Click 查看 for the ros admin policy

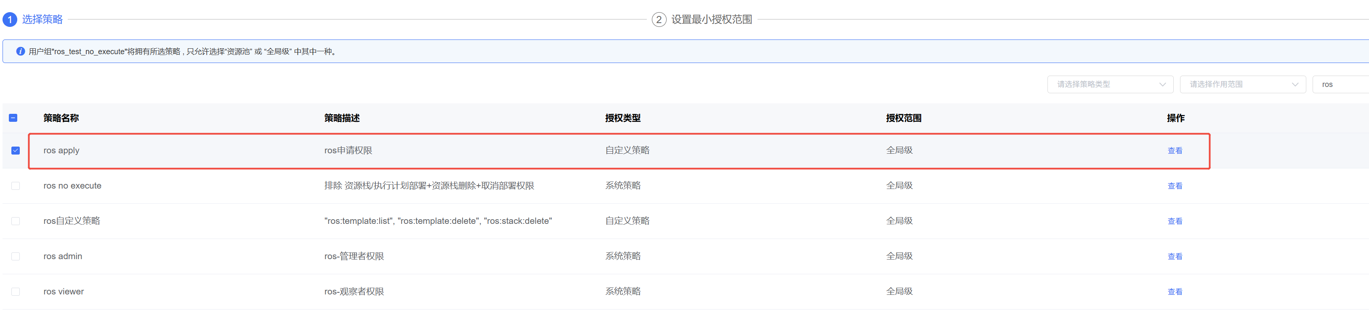(1175, 257)
